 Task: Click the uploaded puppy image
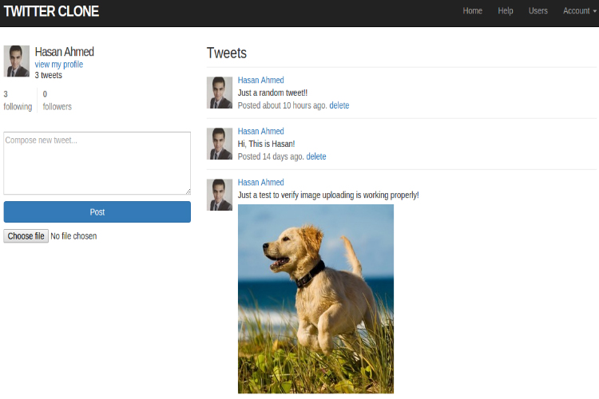pyautogui.click(x=315, y=298)
